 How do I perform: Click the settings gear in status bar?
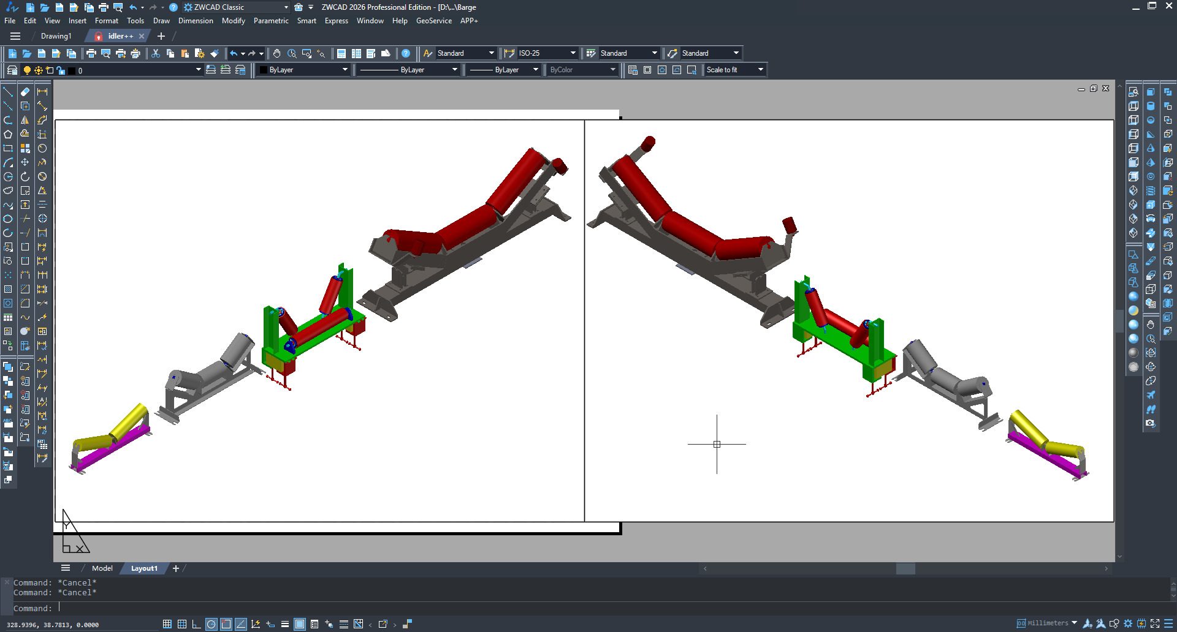click(x=1128, y=623)
